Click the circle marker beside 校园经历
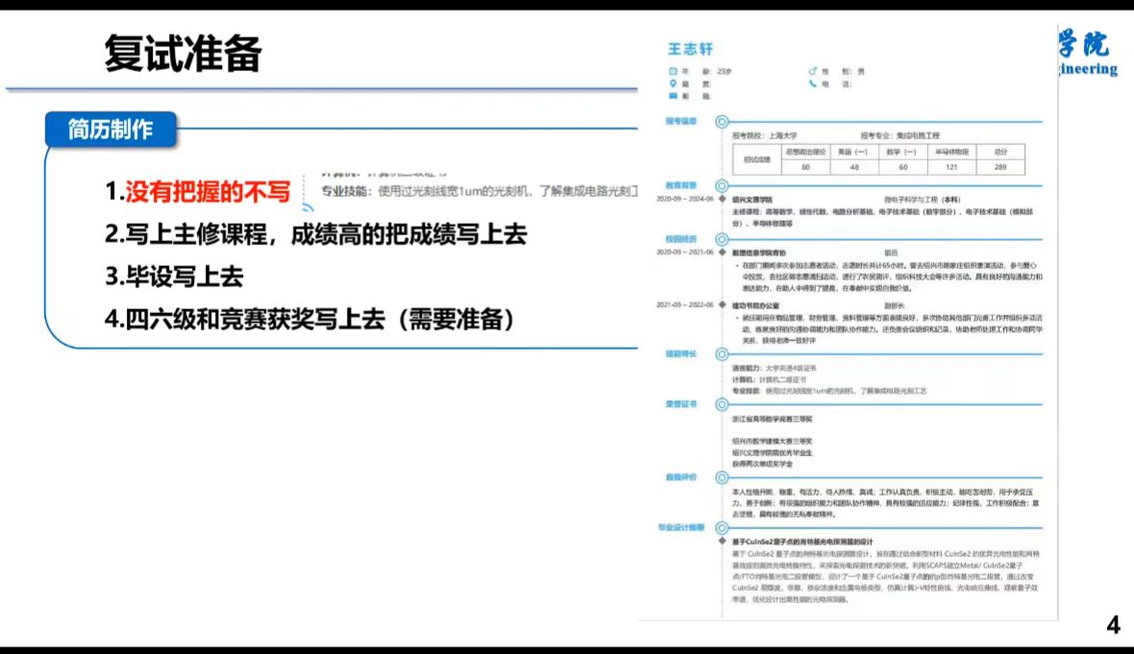Screen dimensions: 1134x654 click(x=722, y=239)
